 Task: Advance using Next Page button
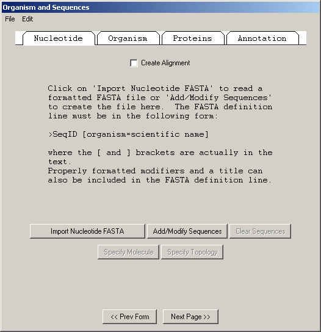coord(190,317)
